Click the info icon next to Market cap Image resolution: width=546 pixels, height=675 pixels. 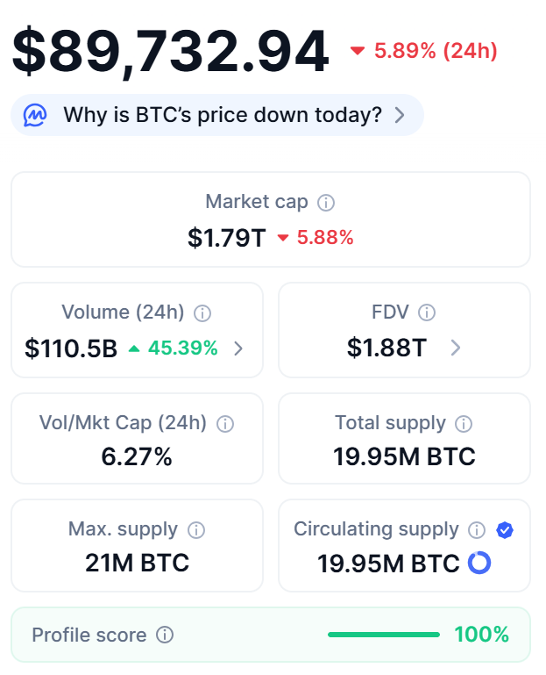click(326, 203)
